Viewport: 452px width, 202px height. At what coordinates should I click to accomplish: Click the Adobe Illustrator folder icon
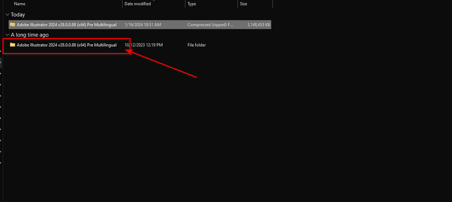(13, 45)
